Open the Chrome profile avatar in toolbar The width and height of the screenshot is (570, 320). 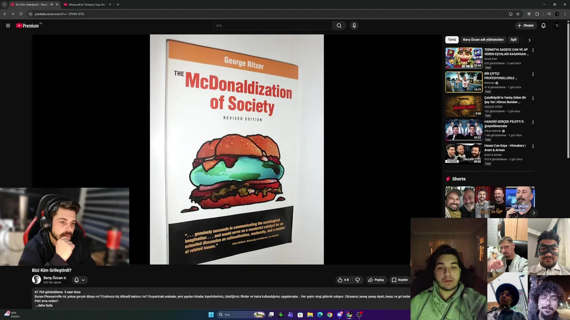pos(557,14)
